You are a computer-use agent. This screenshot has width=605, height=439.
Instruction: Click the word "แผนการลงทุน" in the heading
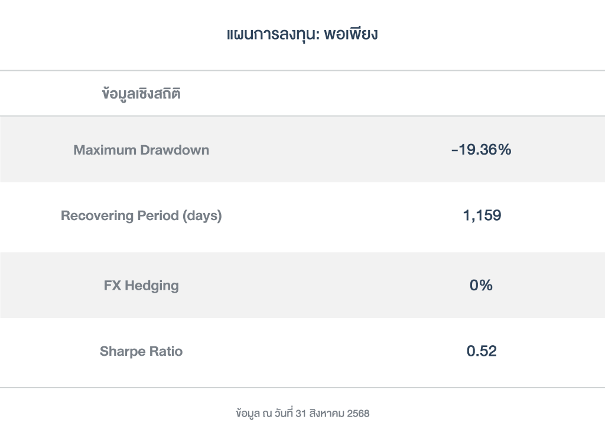click(x=269, y=34)
